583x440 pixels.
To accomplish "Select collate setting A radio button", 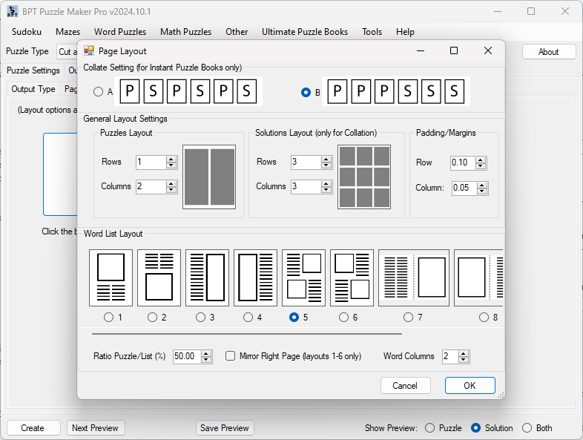I will click(x=99, y=93).
